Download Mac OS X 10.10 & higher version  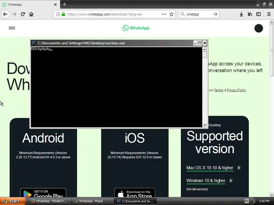210,168
